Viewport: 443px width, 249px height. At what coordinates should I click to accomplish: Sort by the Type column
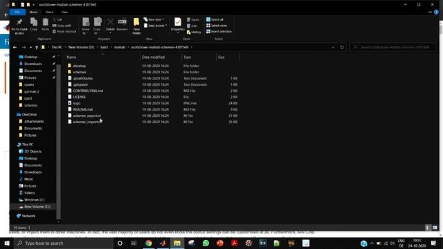199,57
